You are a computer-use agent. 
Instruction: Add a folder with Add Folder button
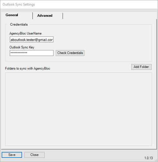coord(141,67)
